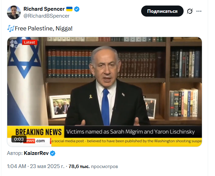Viewport: 215px width, 176px height.
Task: Click the 78,6 тыс. просмотров view count
Action: click(93, 166)
